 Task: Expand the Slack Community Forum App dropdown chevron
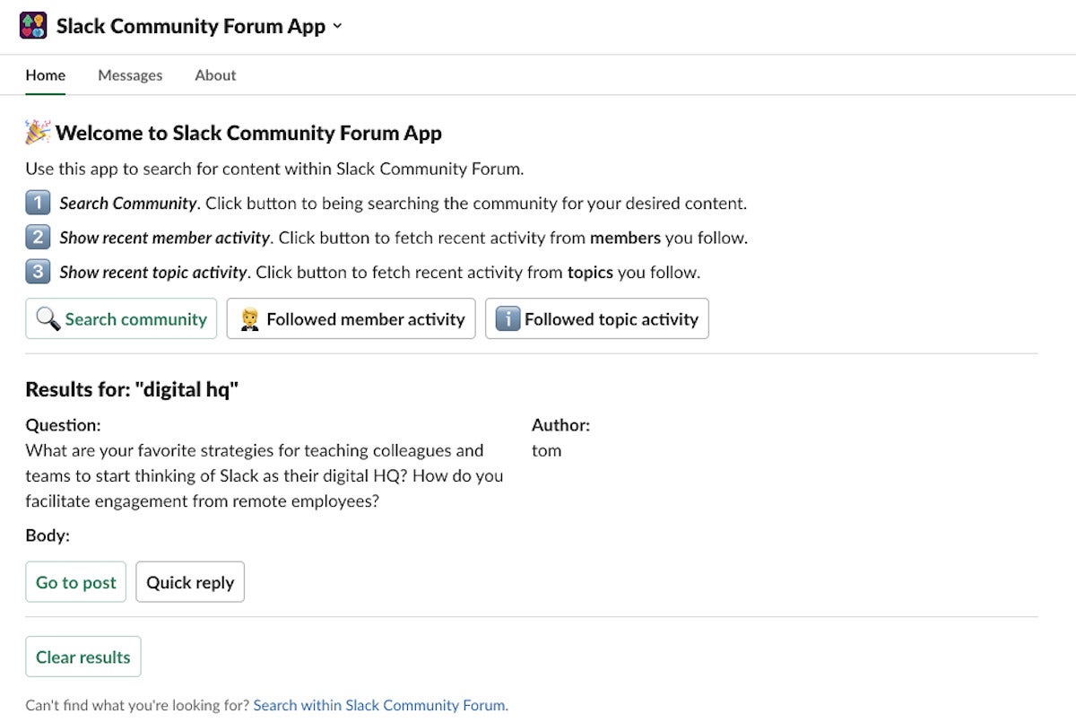pos(337,26)
